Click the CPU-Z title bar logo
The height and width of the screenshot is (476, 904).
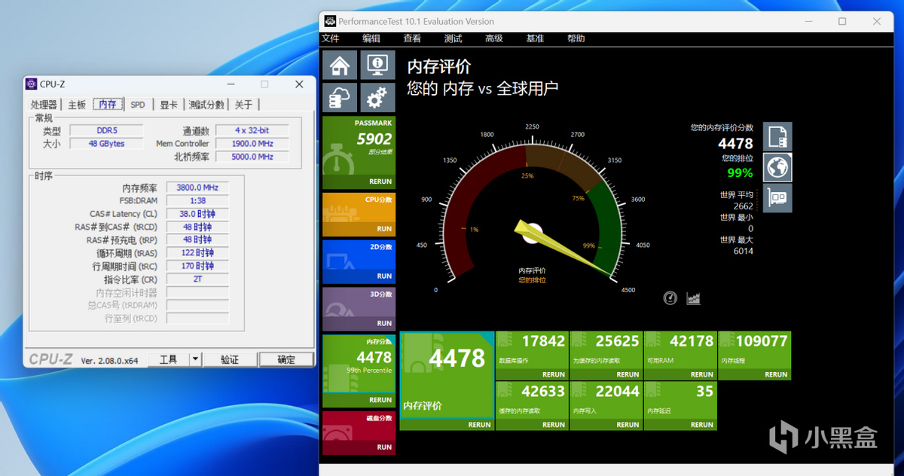(31, 84)
